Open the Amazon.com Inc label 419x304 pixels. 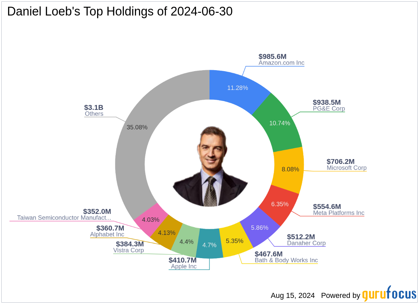point(281,63)
